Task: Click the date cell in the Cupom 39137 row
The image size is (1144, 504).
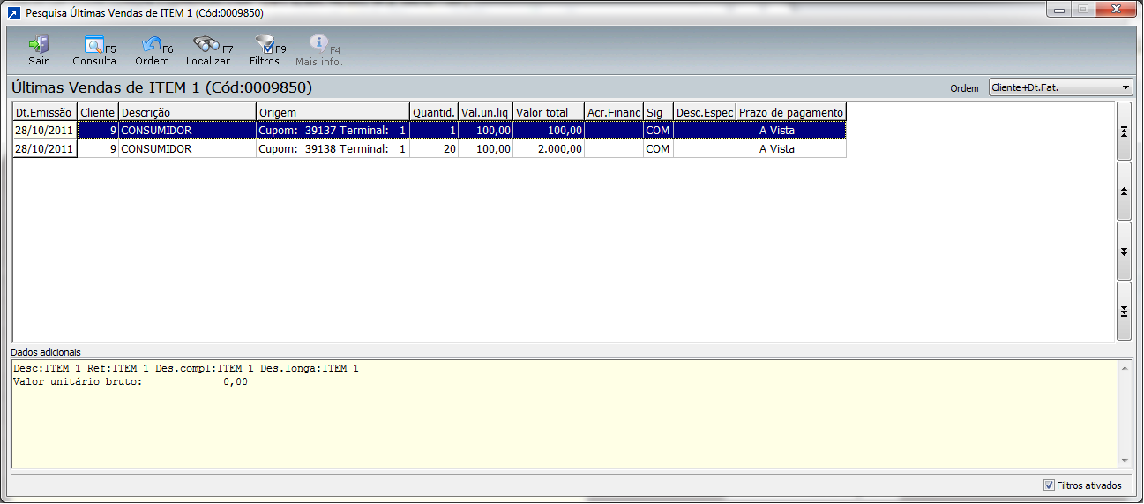Action: click(45, 130)
